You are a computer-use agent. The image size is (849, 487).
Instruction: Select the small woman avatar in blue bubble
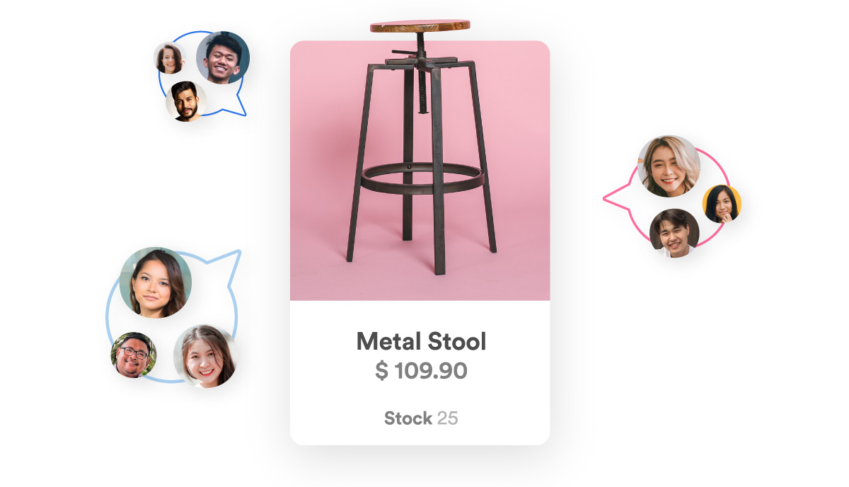pos(170,59)
